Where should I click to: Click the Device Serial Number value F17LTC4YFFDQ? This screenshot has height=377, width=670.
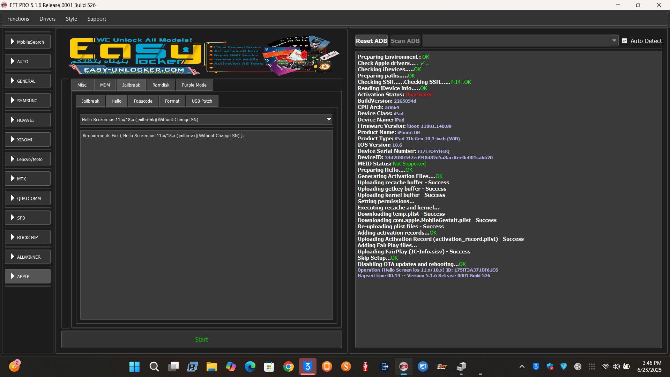point(433,151)
